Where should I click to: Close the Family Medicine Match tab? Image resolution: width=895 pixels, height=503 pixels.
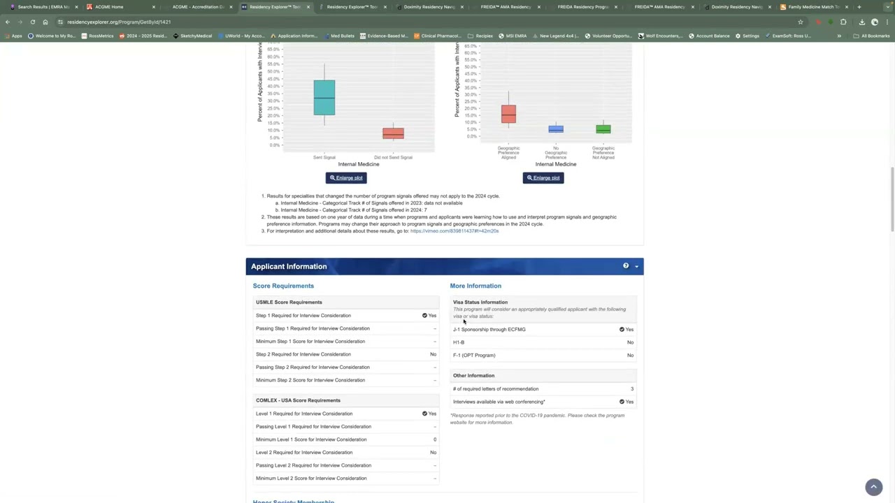(x=846, y=7)
